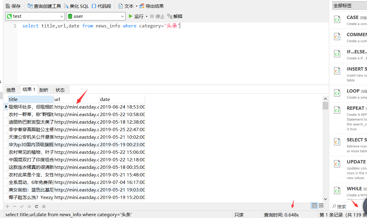The image size is (367, 218).
Task: Click the delete record minus icon
Action: point(14,207)
